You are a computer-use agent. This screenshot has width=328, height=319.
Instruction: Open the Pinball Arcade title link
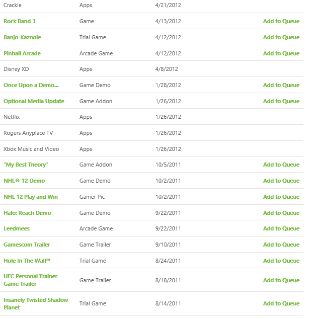[x=22, y=53]
